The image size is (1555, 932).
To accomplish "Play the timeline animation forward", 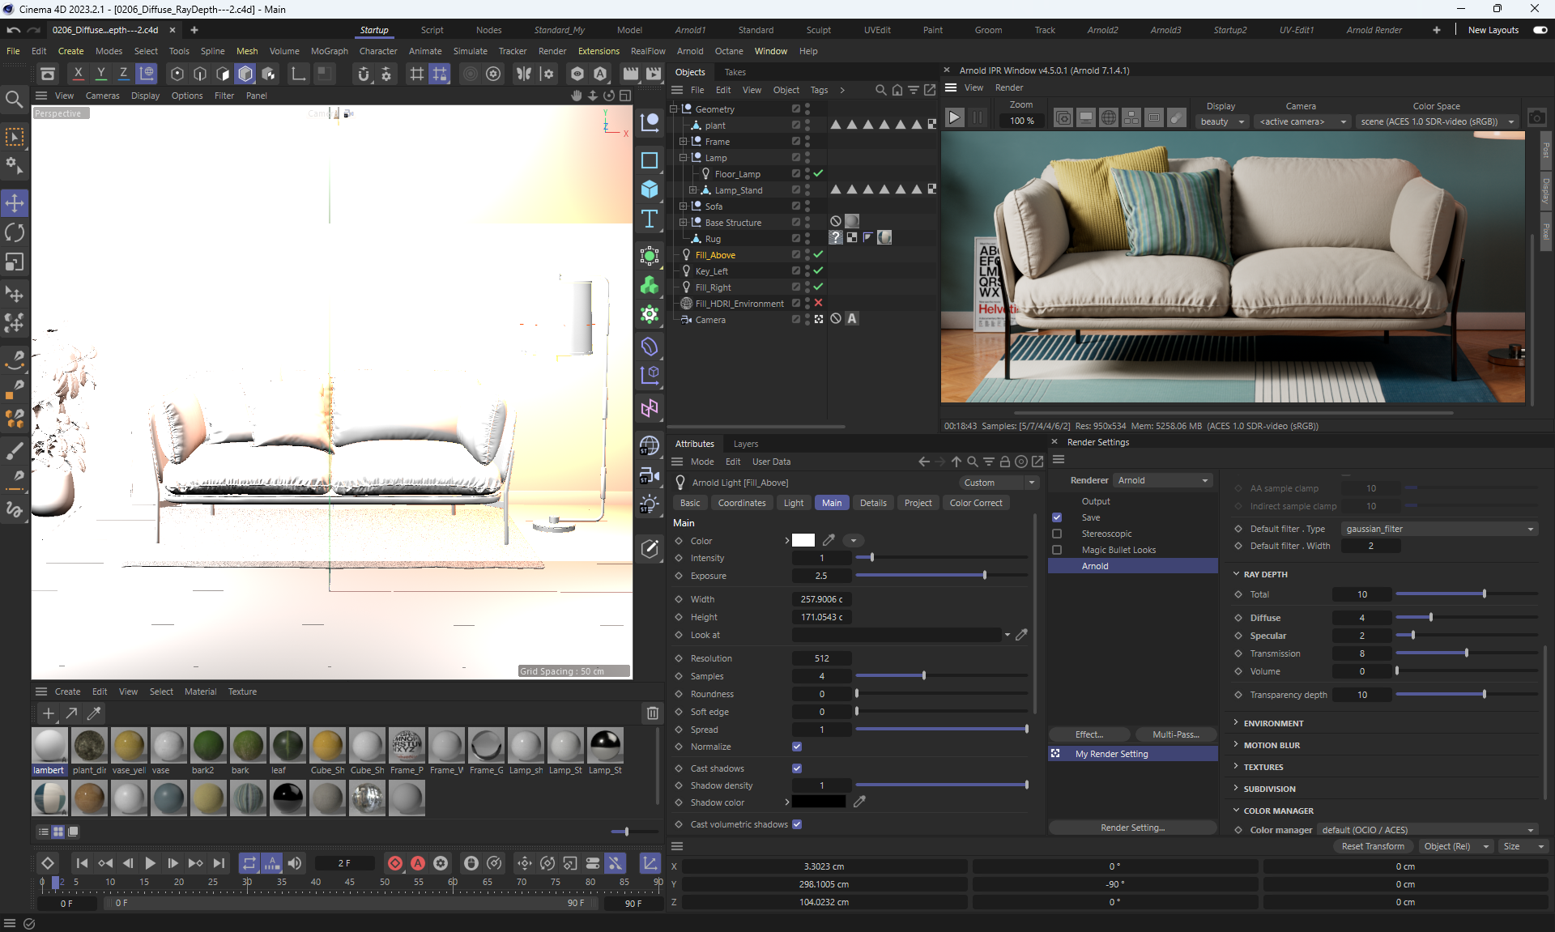I will 150,863.
